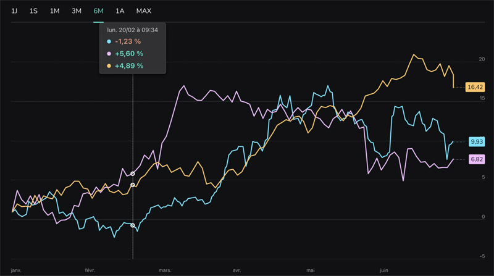Show the MAX time range
Viewport: 494px width, 276px height.
coord(144,11)
